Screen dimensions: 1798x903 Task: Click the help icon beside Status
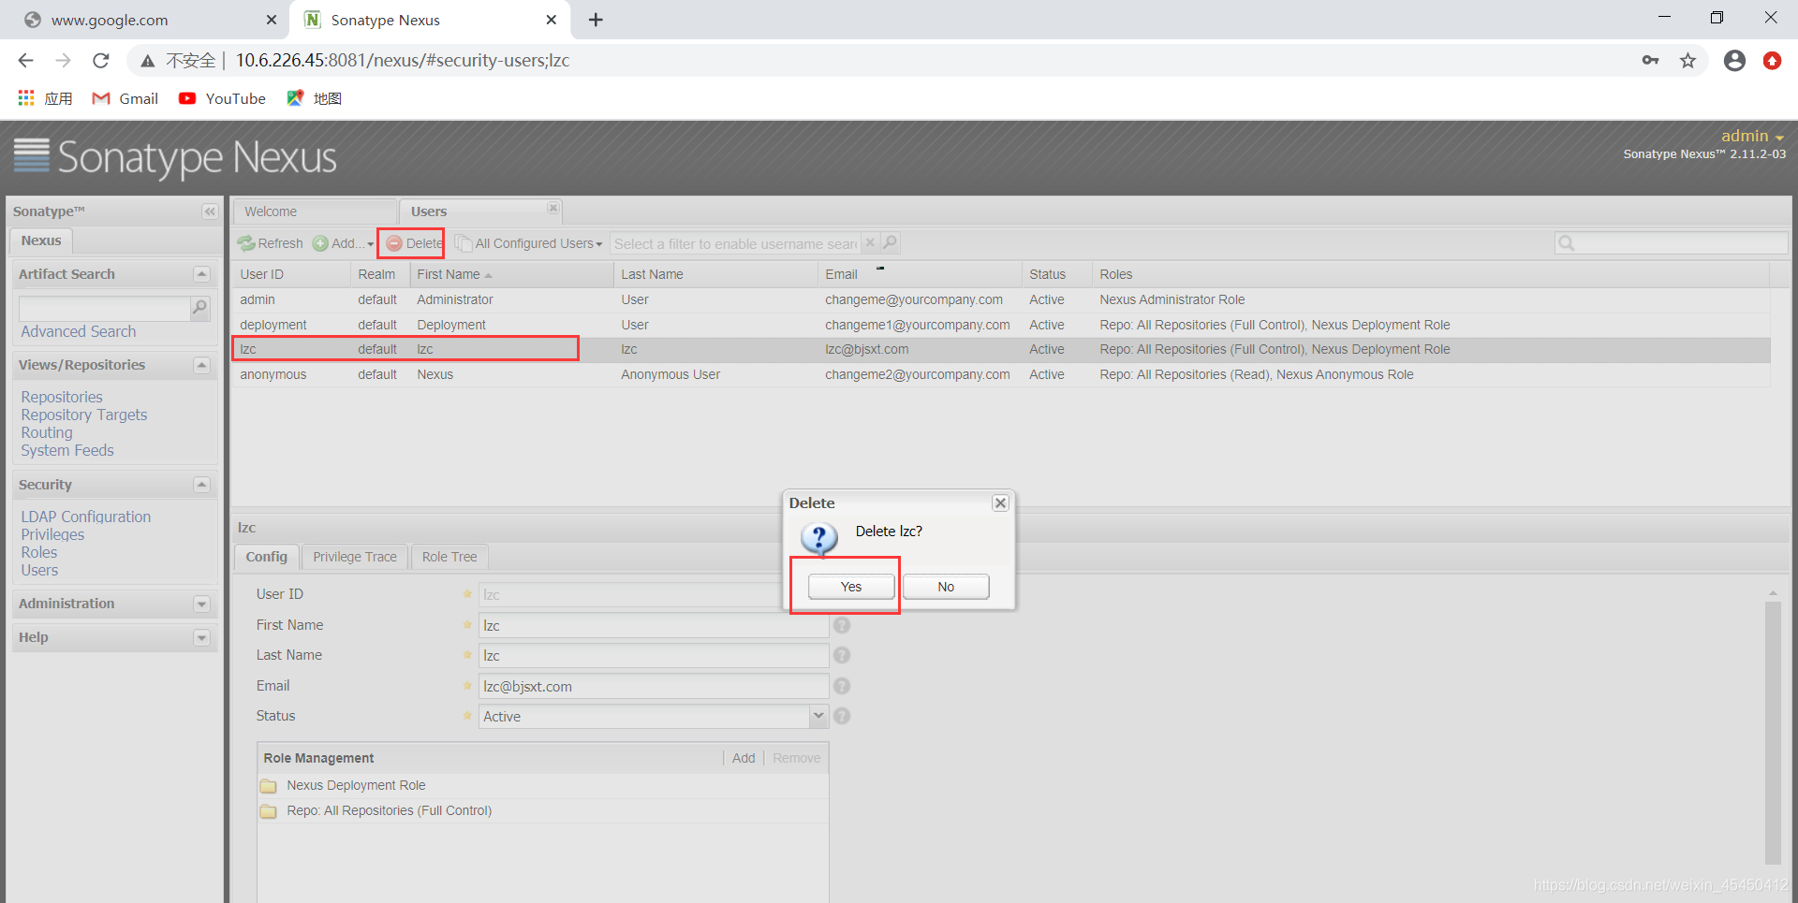coord(842,716)
